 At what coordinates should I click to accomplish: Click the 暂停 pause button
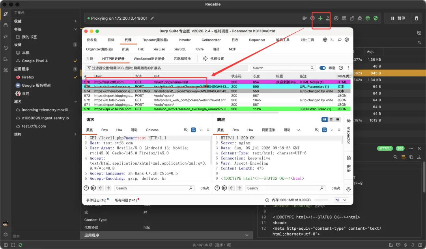pyautogui.click(x=398, y=18)
